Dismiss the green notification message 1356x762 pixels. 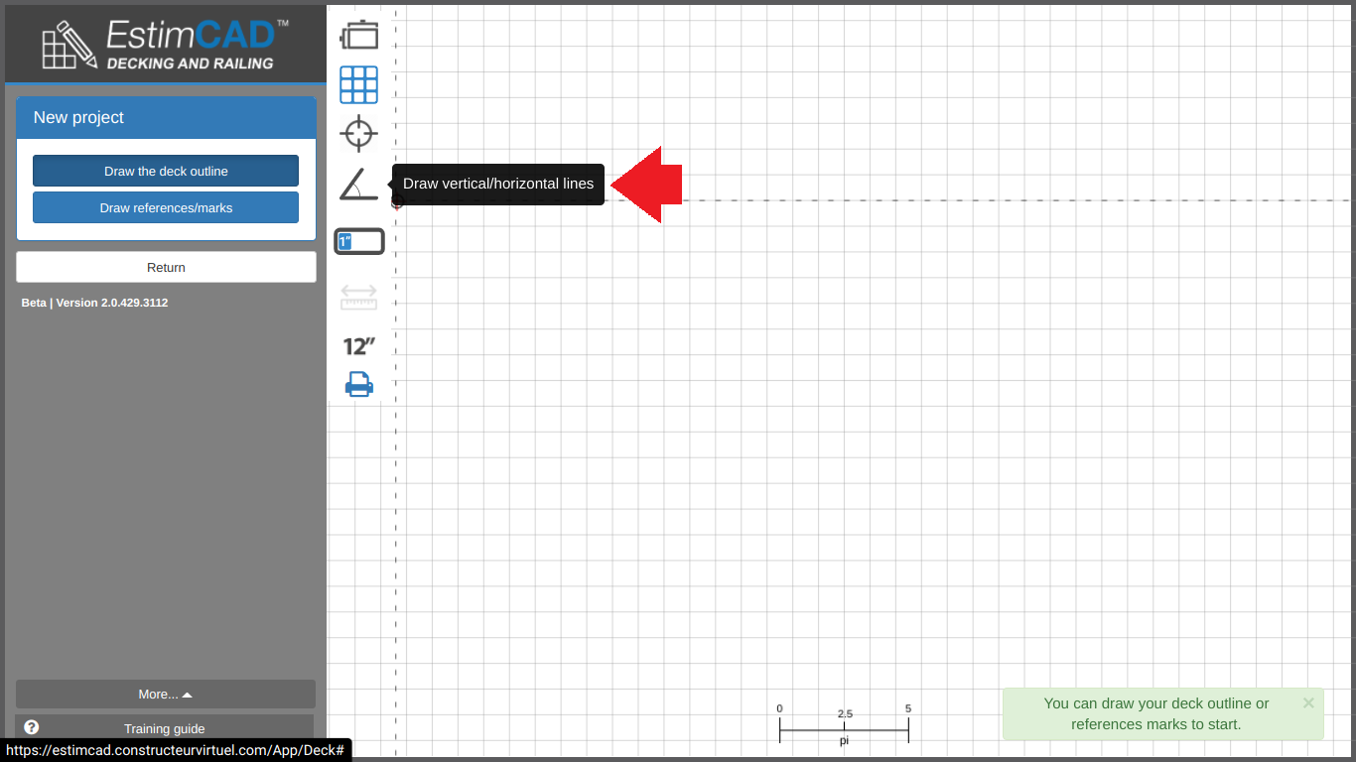point(1308,702)
